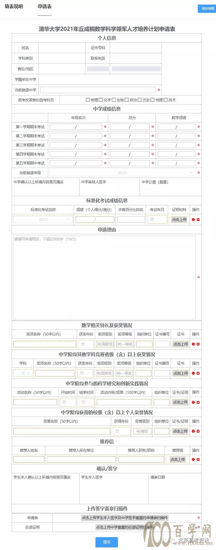This screenshot has height=550, width=216.
Task: Upload 在读证明 scanned document
Action: [125, 527]
